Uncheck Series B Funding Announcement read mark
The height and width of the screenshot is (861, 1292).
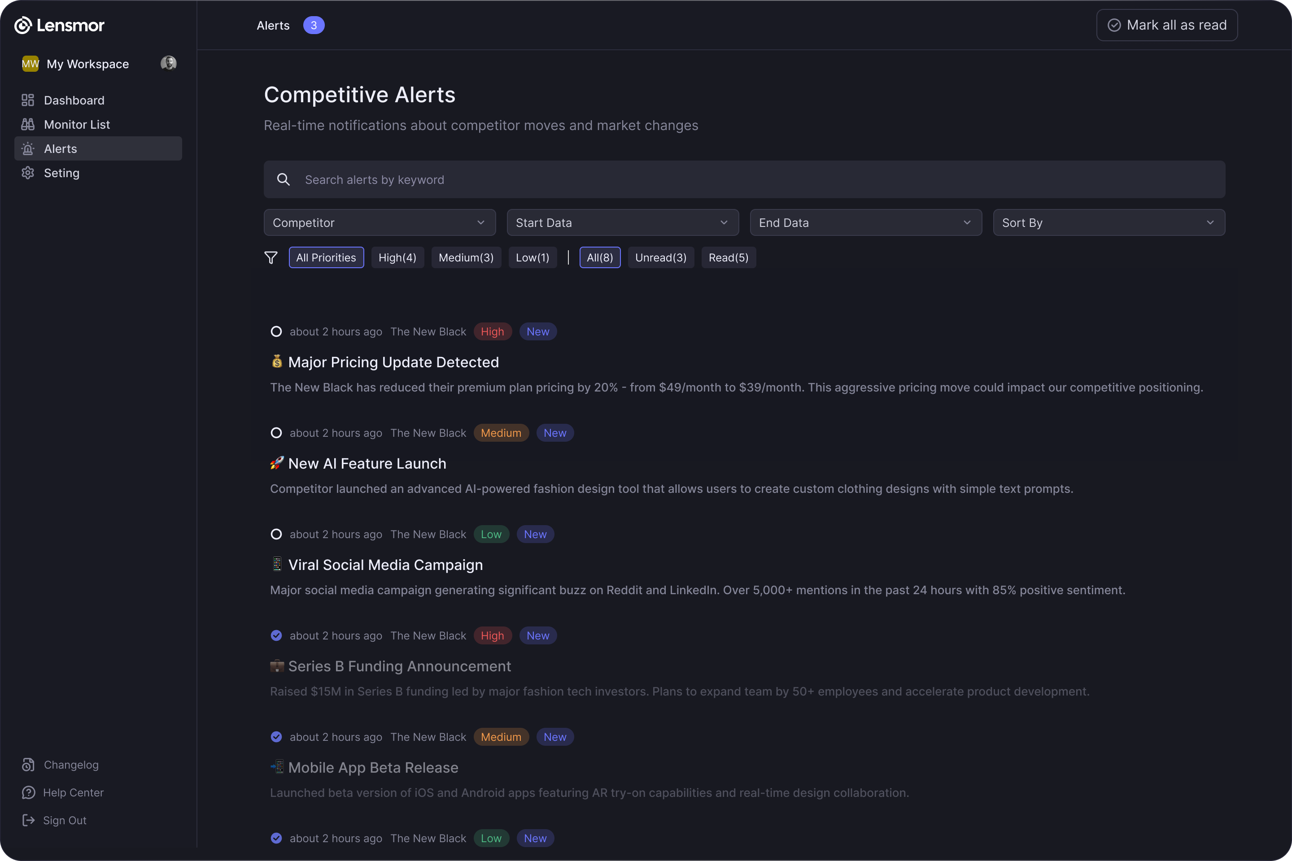[276, 635]
